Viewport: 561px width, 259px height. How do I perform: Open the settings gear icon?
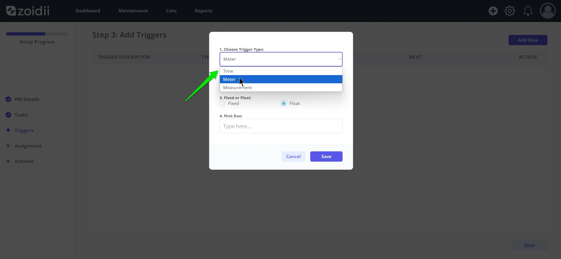pos(510,11)
